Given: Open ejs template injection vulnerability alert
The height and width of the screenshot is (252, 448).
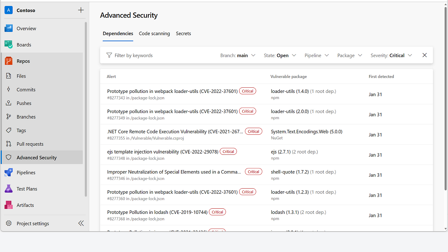Looking at the screenshot, I should tap(163, 152).
